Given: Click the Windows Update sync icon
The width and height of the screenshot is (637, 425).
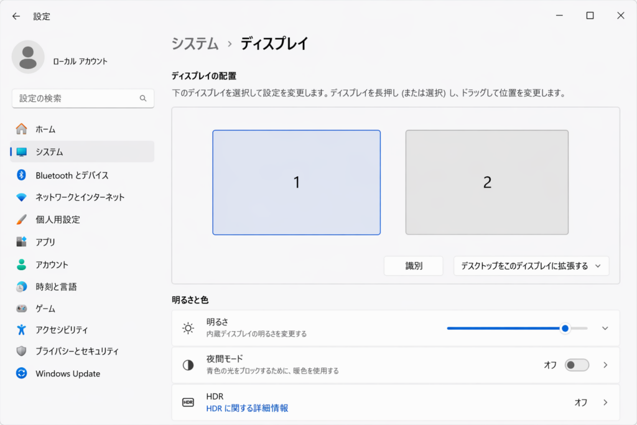Looking at the screenshot, I should 22,373.
